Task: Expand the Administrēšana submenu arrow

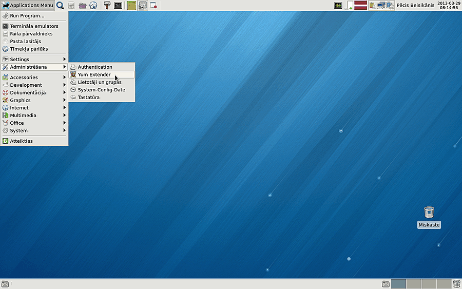Action: click(64, 67)
